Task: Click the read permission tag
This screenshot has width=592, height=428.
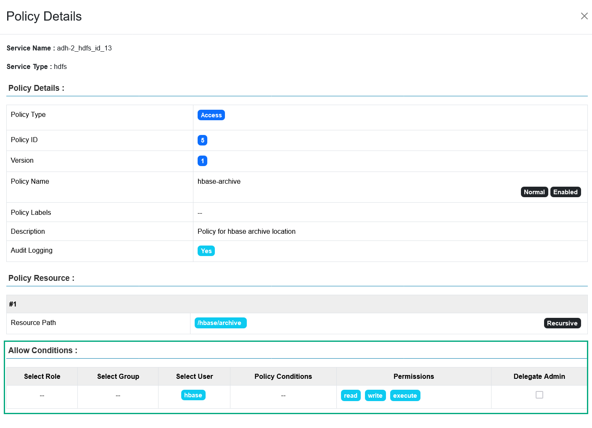Action: click(350, 396)
